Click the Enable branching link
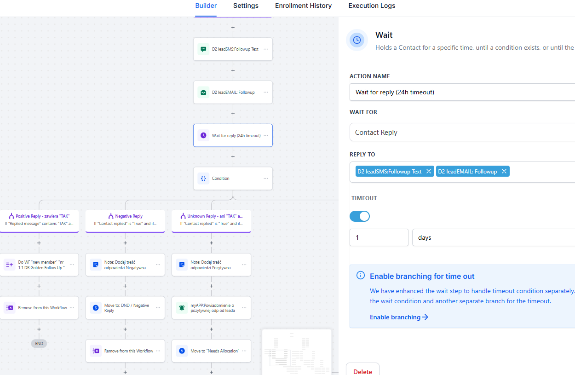This screenshot has width=575, height=375. 399,317
